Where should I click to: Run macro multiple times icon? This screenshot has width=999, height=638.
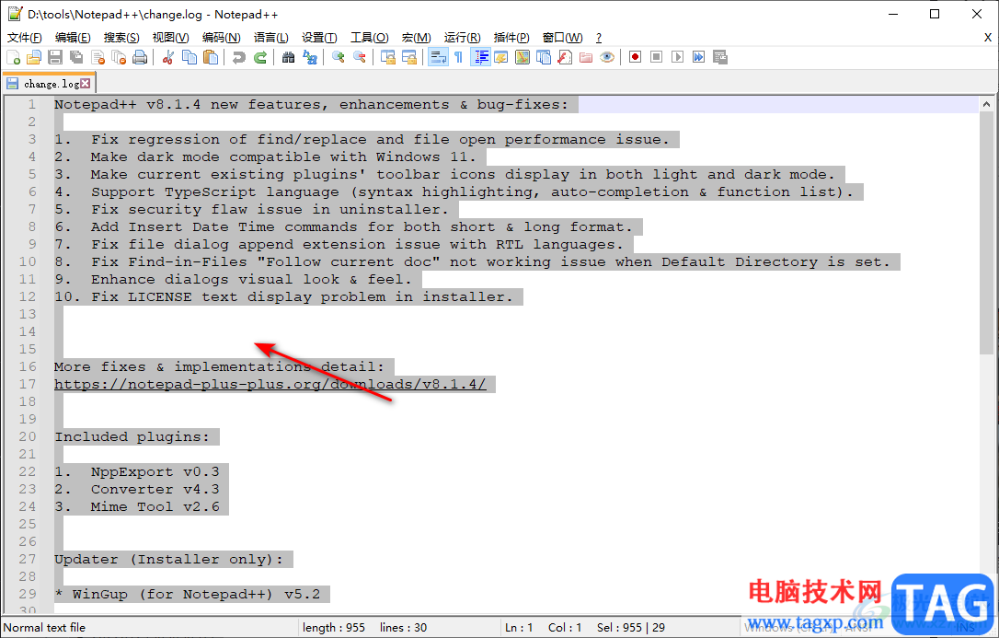point(699,57)
